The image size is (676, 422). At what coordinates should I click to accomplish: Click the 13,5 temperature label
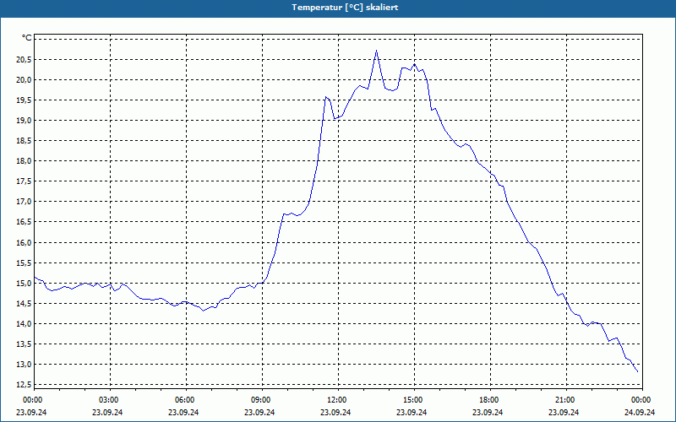[24, 344]
